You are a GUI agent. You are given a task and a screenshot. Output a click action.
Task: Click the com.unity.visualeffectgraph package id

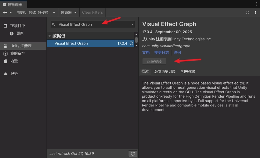coord(166,46)
